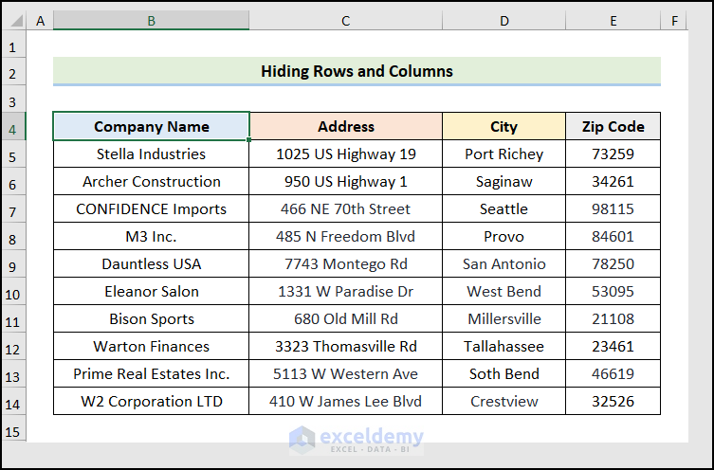Select the Tallahassee cell

click(x=503, y=347)
